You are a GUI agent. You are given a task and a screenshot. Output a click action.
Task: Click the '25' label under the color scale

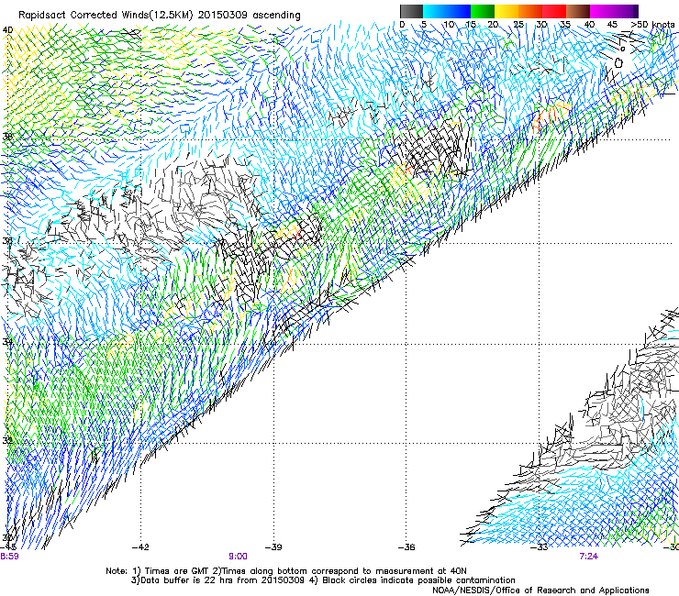click(x=518, y=25)
